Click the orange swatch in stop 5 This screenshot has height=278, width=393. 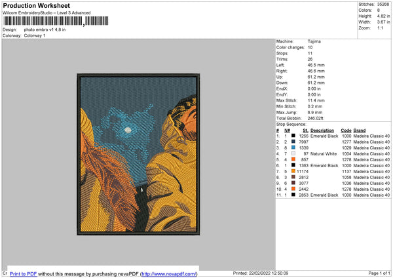point(293,159)
